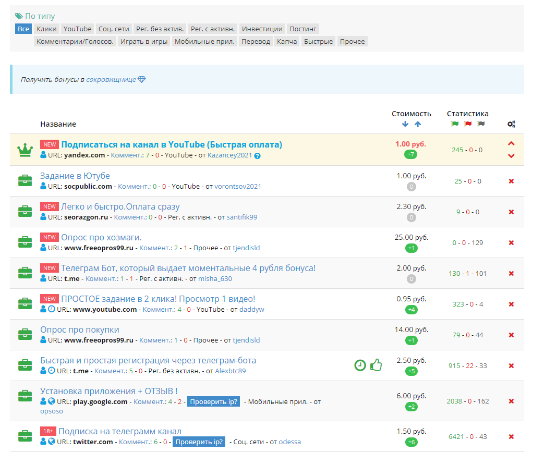Open author profile Alexbtc89
This screenshot has height=452, width=533.
[231, 371]
